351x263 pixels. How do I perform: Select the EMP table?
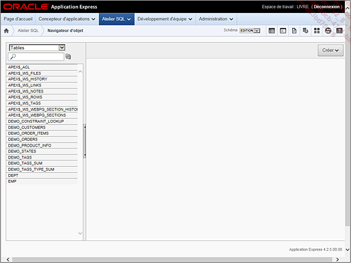point(42,182)
